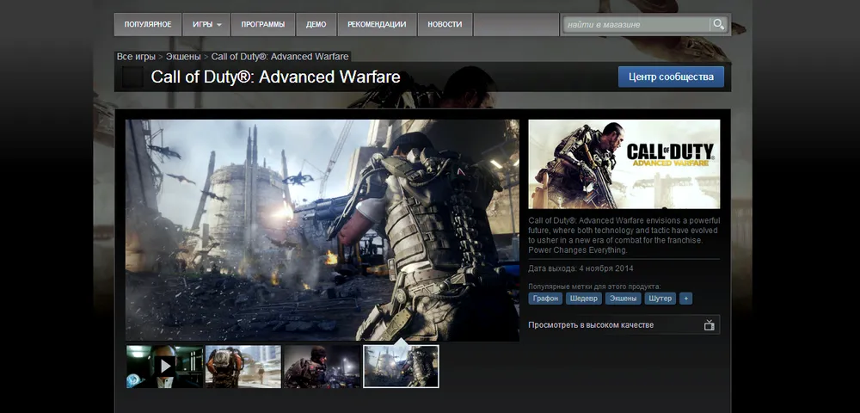Viewport: 860px width, 413px height.
Task: Focus the store search input field
Action: 635,24
